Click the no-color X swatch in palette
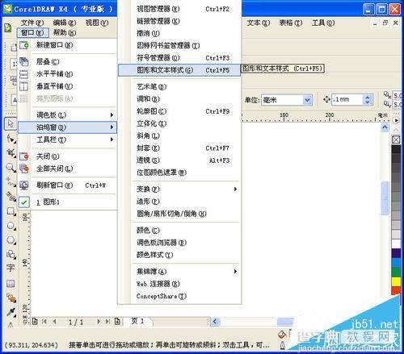Screen dimensions: 404x354 (x=396, y=140)
